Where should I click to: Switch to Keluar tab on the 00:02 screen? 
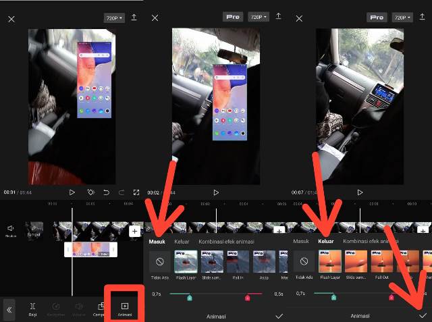(182, 242)
